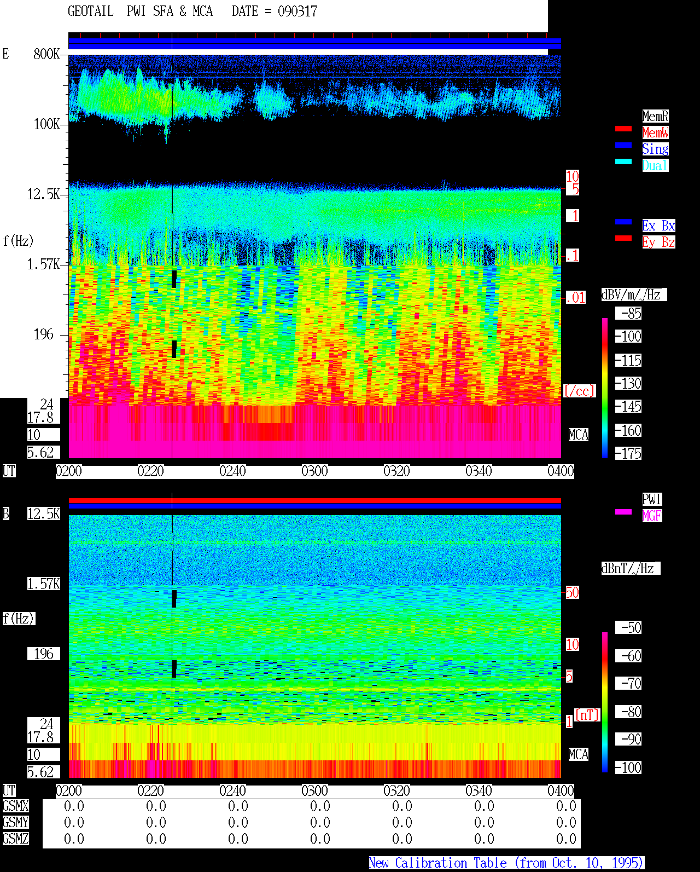Click the -85 value on the electric color scale
700x872 pixels.
(x=629, y=313)
